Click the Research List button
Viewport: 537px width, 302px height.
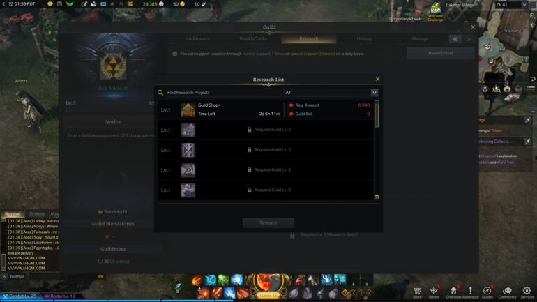(x=441, y=54)
